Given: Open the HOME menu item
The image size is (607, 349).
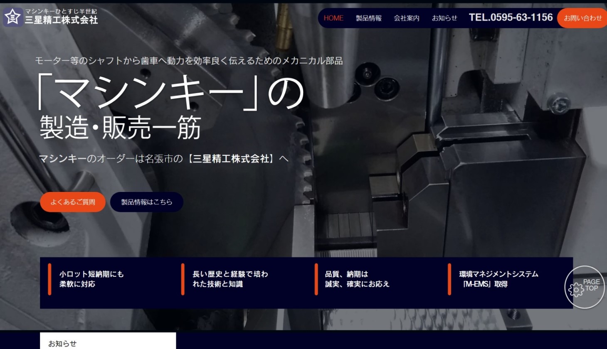Looking at the screenshot, I should coord(333,18).
